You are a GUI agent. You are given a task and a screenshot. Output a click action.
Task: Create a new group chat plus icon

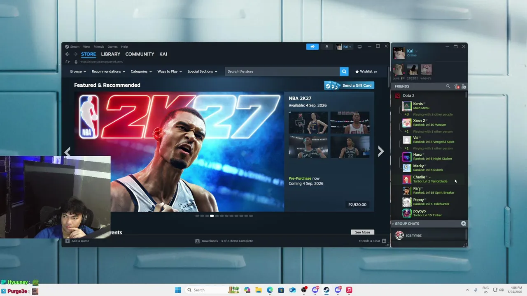[464, 224]
